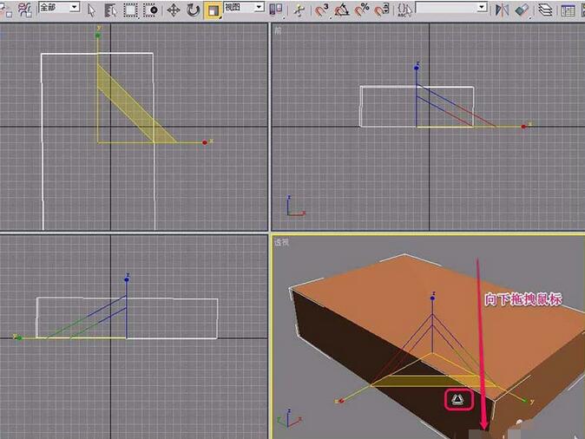Toggle the Percent Snap button

(362, 10)
